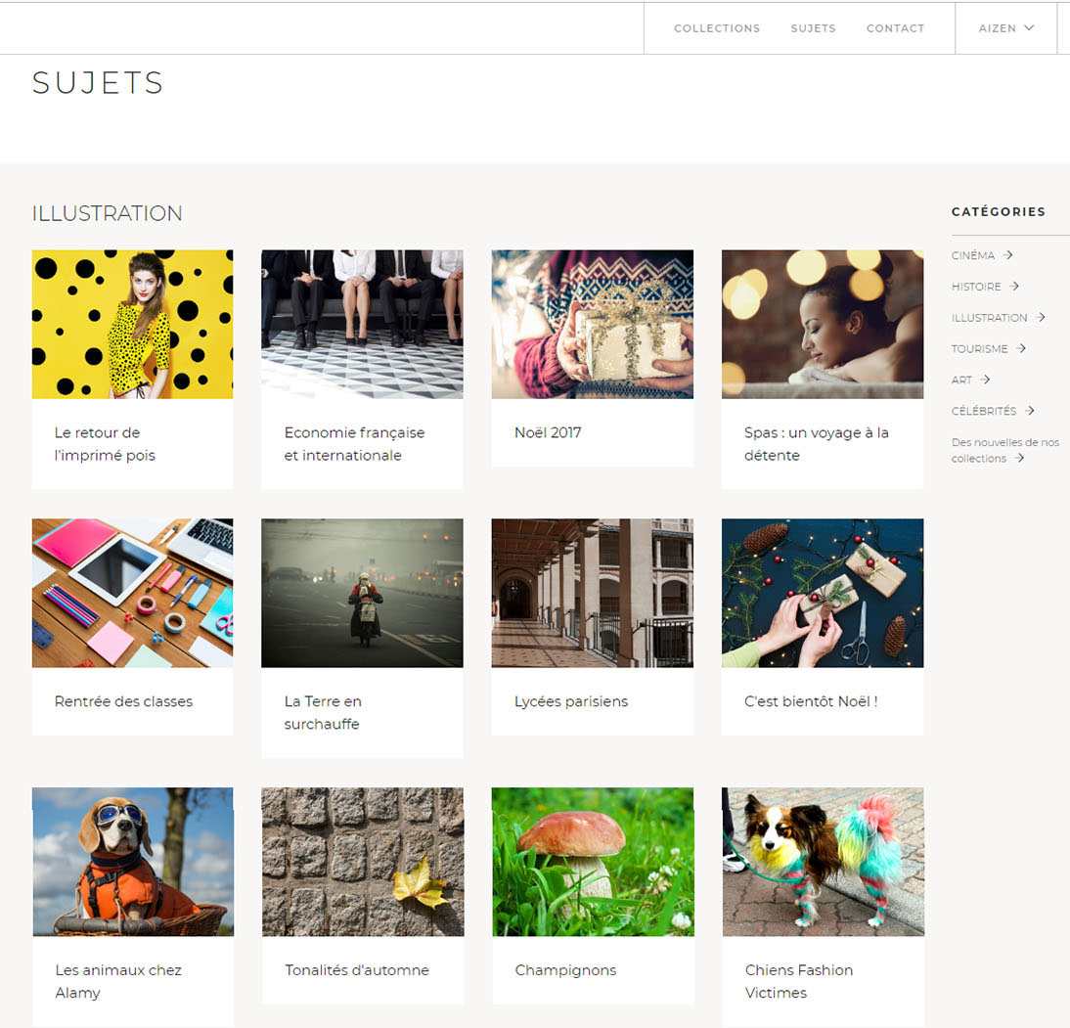The width and height of the screenshot is (1070, 1028).
Task: Expand the AIZEN dropdown chevron
Action: (x=1029, y=28)
